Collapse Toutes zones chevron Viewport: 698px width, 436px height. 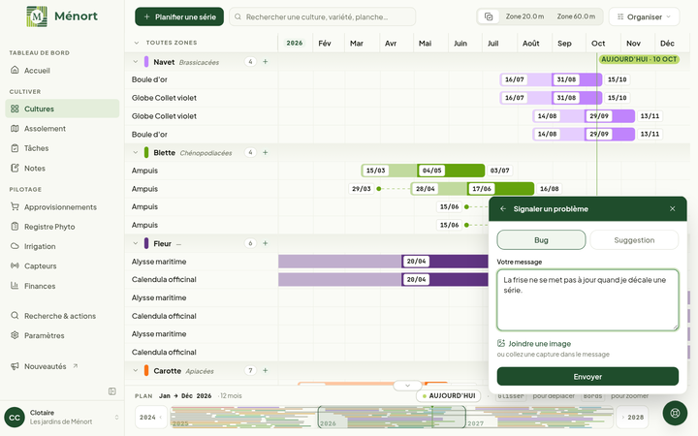pos(137,43)
